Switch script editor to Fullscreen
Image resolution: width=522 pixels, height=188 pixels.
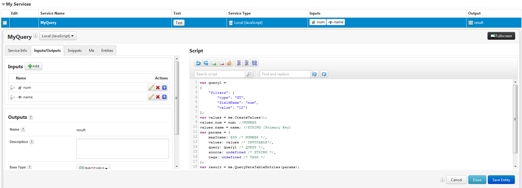[x=501, y=36]
